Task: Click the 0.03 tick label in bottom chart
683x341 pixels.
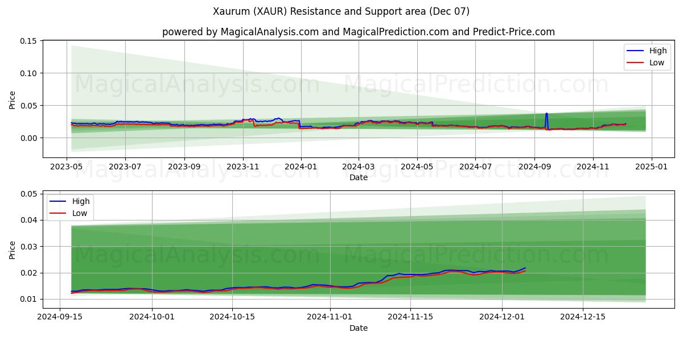Action: click(28, 247)
